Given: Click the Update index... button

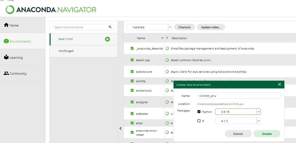Looking at the screenshot, I should 211,27.
